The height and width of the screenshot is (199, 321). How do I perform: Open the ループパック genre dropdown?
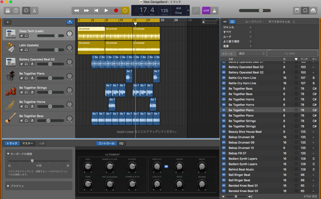coord(282,22)
